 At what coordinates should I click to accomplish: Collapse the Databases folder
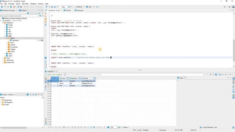tap(3, 23)
